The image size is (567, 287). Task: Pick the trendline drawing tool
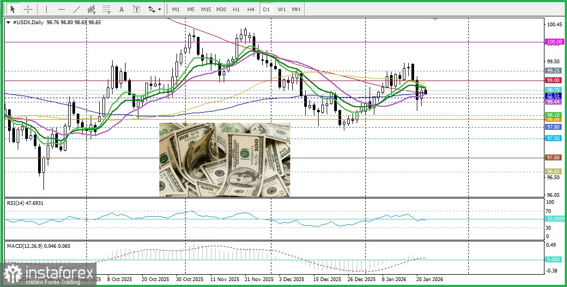point(77,9)
